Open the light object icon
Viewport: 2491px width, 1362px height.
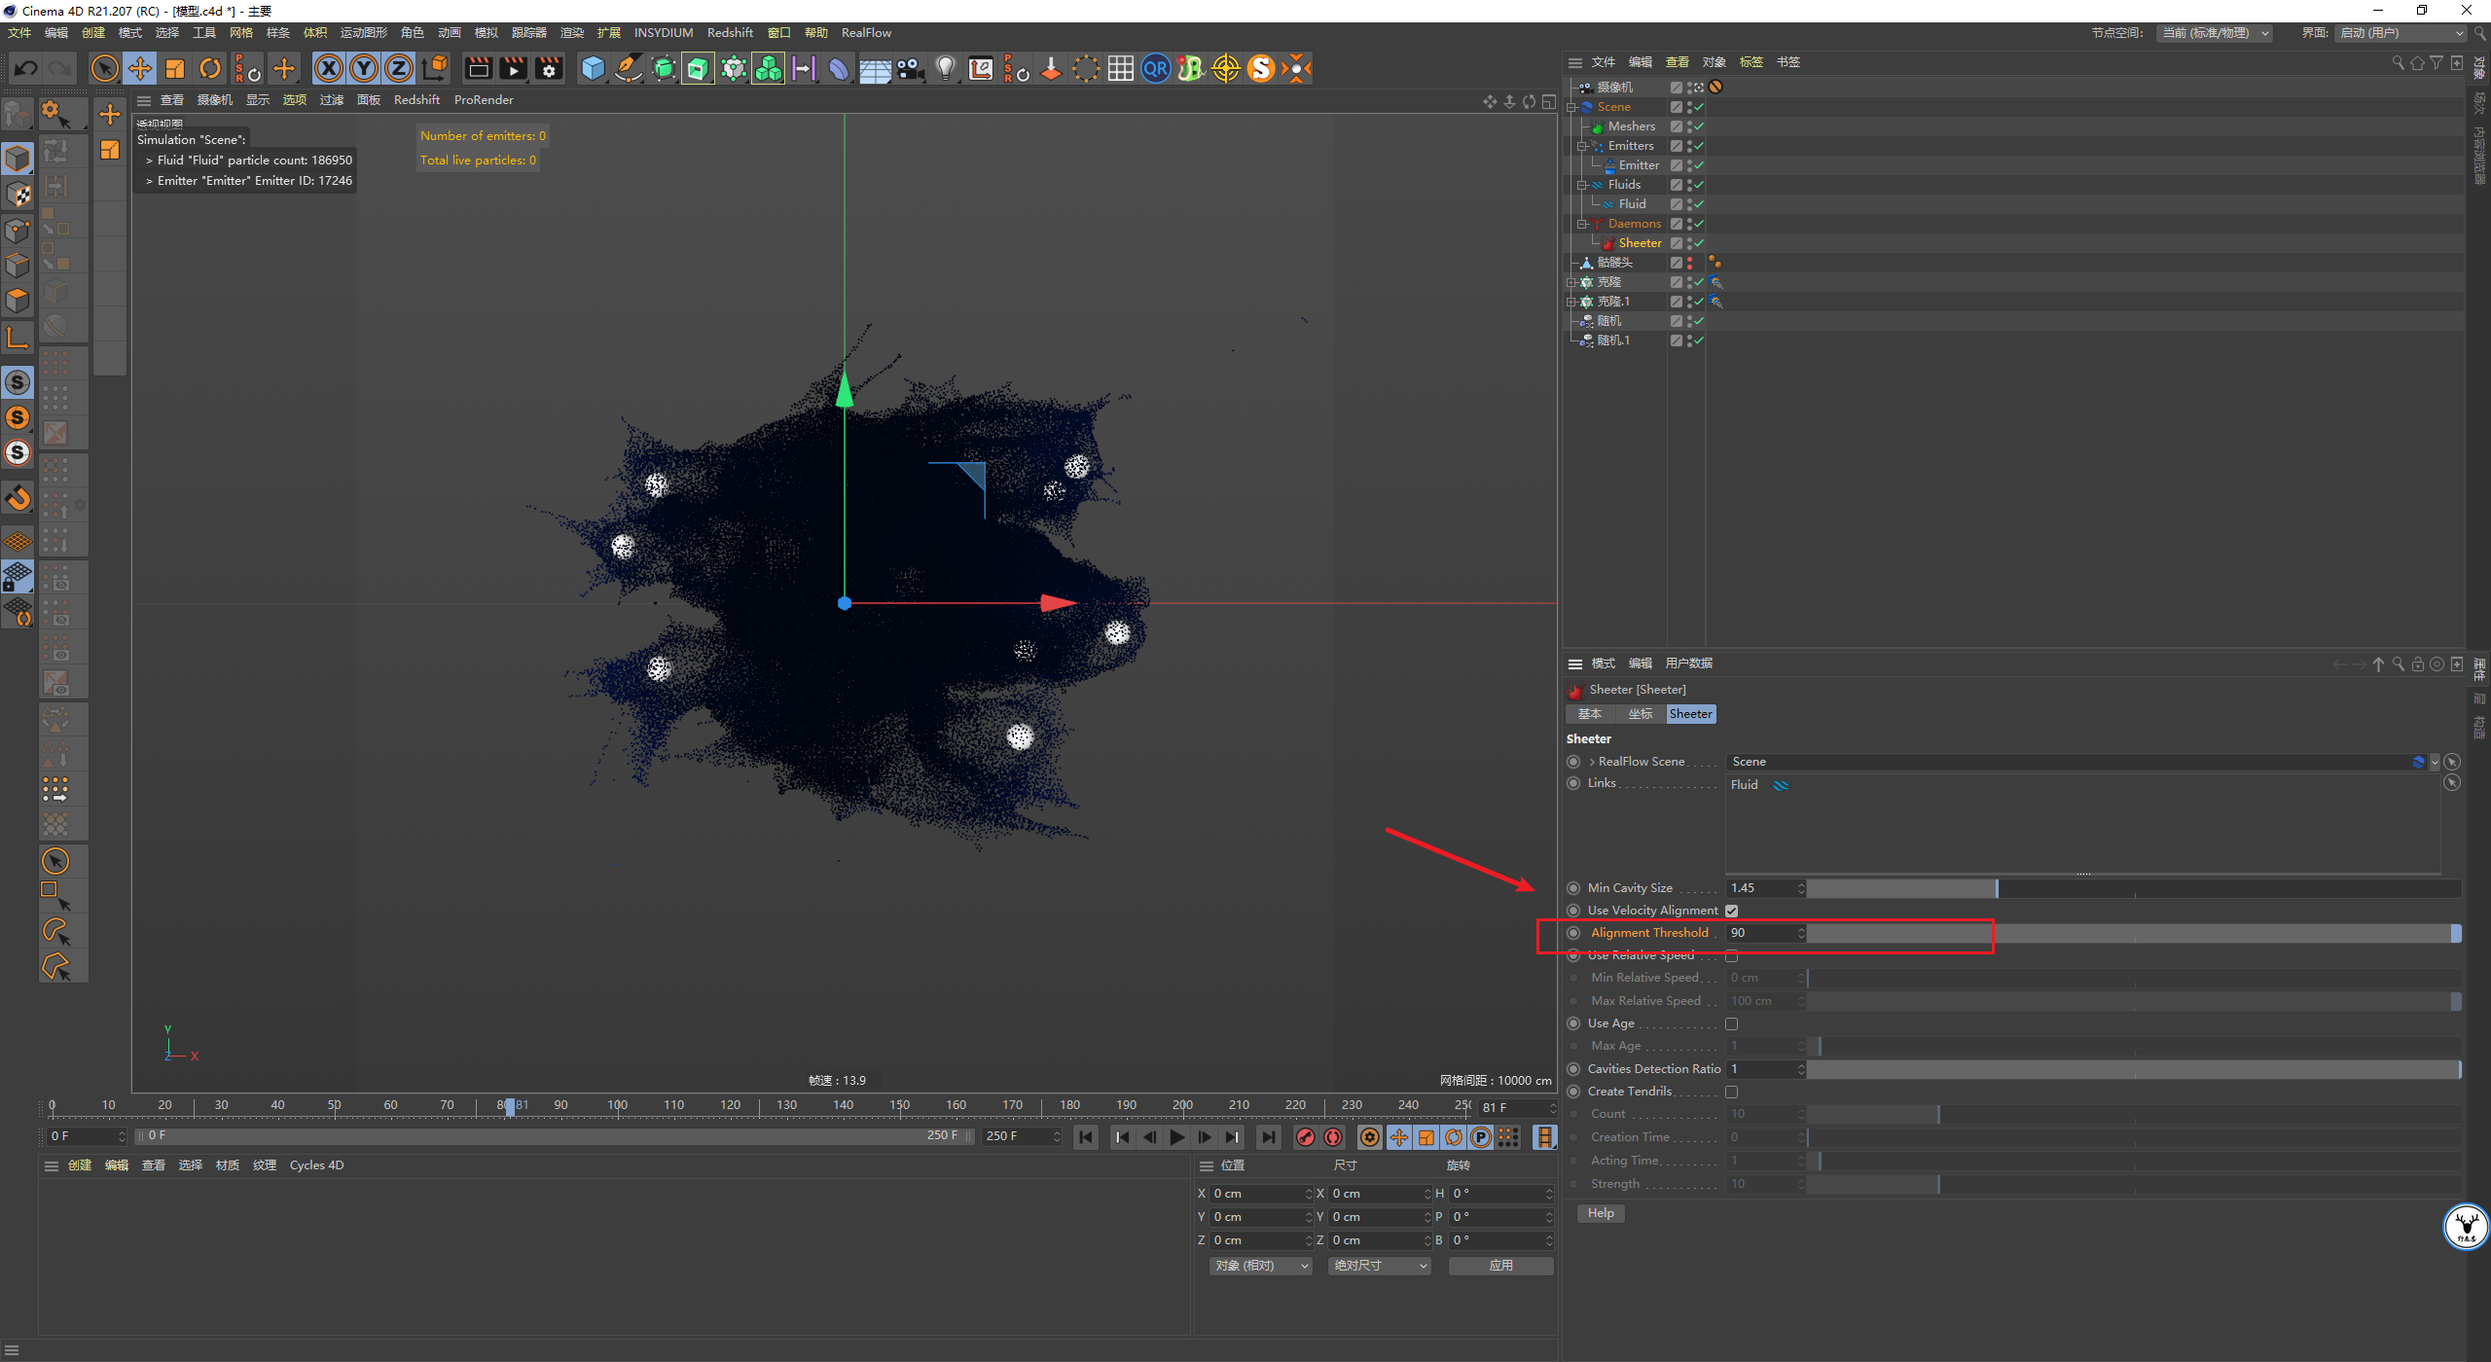point(945,68)
